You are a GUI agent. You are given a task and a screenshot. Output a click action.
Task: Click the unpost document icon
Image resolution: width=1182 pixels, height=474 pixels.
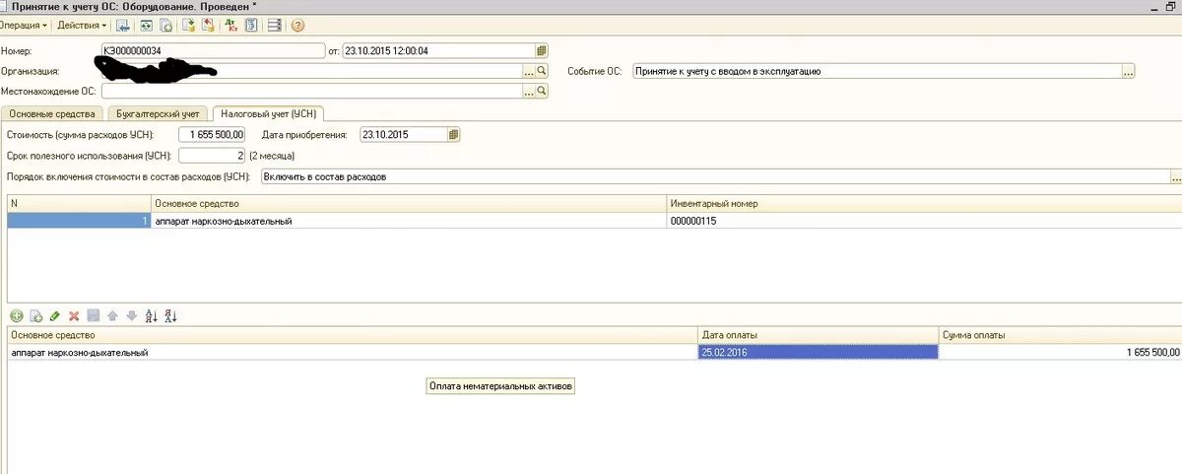point(208,25)
